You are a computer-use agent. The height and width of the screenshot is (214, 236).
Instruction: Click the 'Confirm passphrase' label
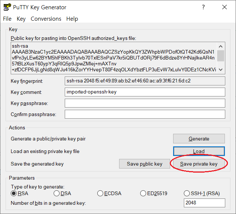point(33,115)
